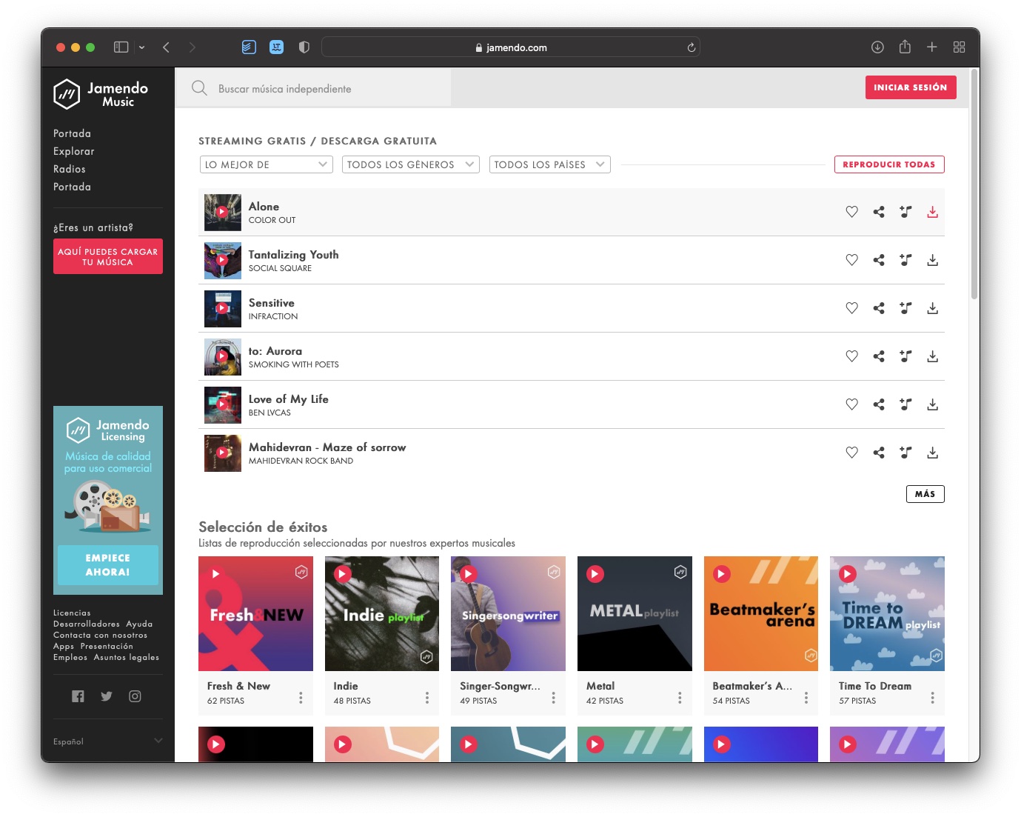
Task: Download the track Alone
Action: (x=933, y=212)
